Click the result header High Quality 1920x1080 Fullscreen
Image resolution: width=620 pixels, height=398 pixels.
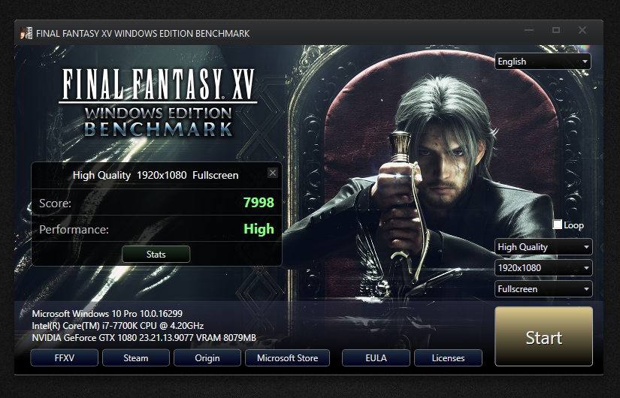click(156, 175)
